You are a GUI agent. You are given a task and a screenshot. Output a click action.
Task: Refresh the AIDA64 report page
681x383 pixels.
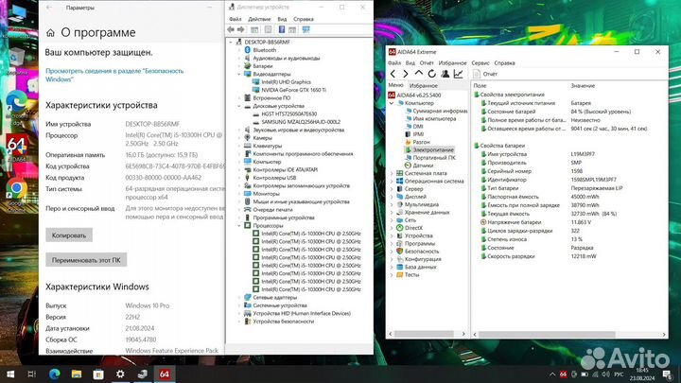click(x=431, y=74)
